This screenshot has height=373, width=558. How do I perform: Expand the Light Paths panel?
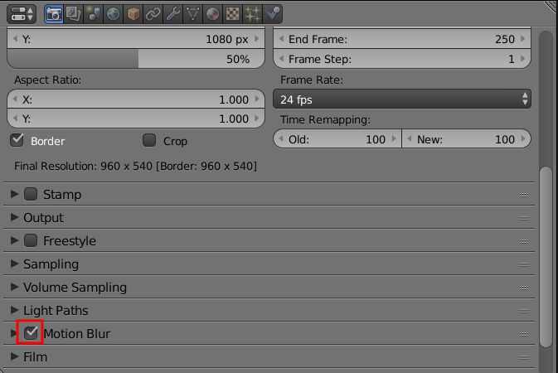pos(269,310)
